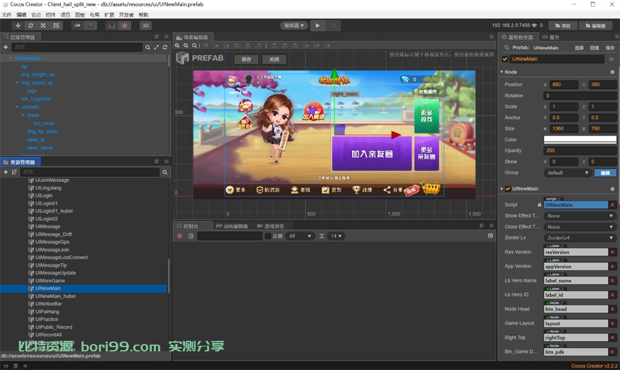Screen dimensions: 620x370
Task: Click the assets search magnifier icon
Action: [165, 172]
